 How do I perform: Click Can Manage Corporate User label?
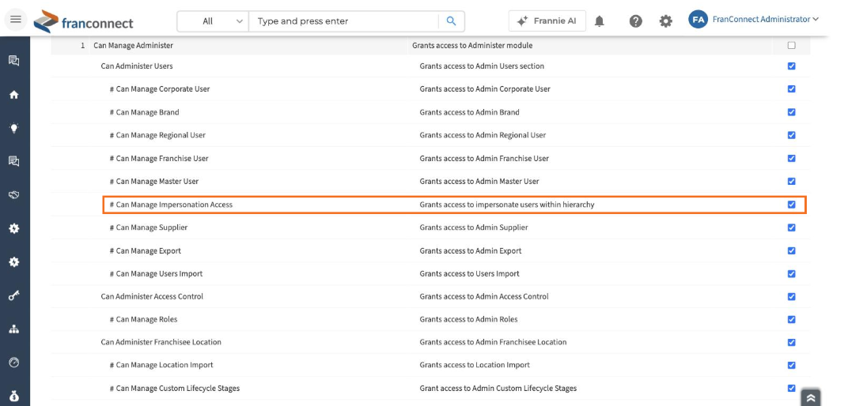coord(160,88)
